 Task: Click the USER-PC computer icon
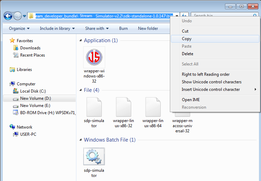point(16,134)
